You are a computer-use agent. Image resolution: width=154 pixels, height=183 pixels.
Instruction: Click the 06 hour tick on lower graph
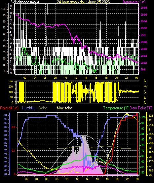(x=47, y=179)
